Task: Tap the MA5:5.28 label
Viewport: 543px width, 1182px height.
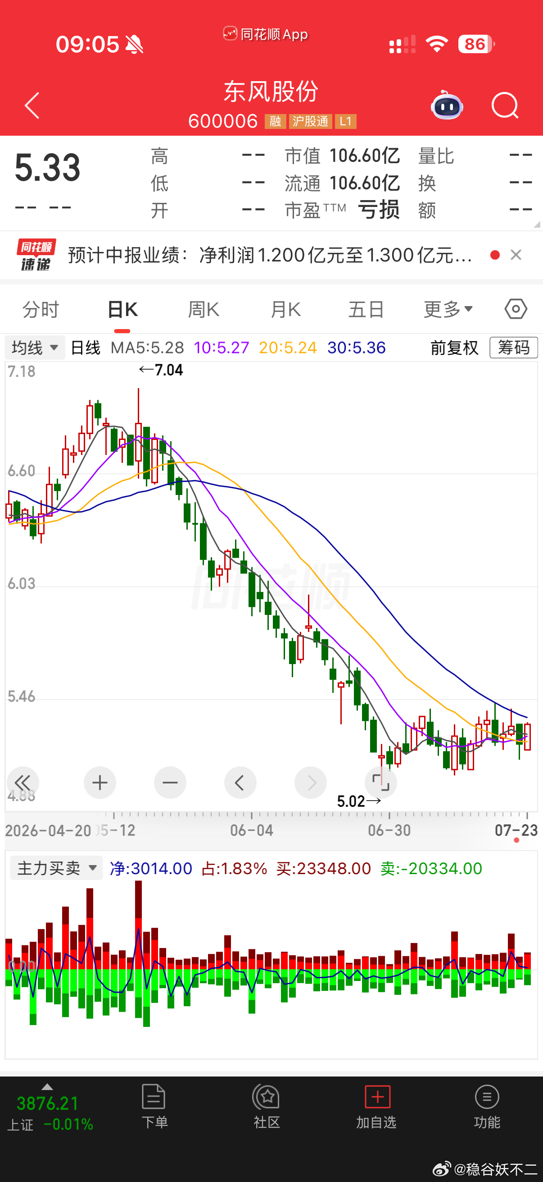Action: [147, 348]
